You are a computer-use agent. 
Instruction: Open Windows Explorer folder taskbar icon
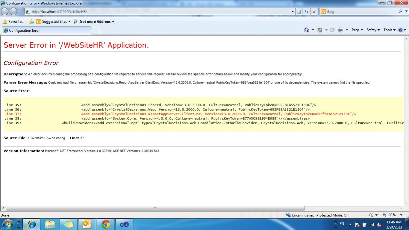50,224
